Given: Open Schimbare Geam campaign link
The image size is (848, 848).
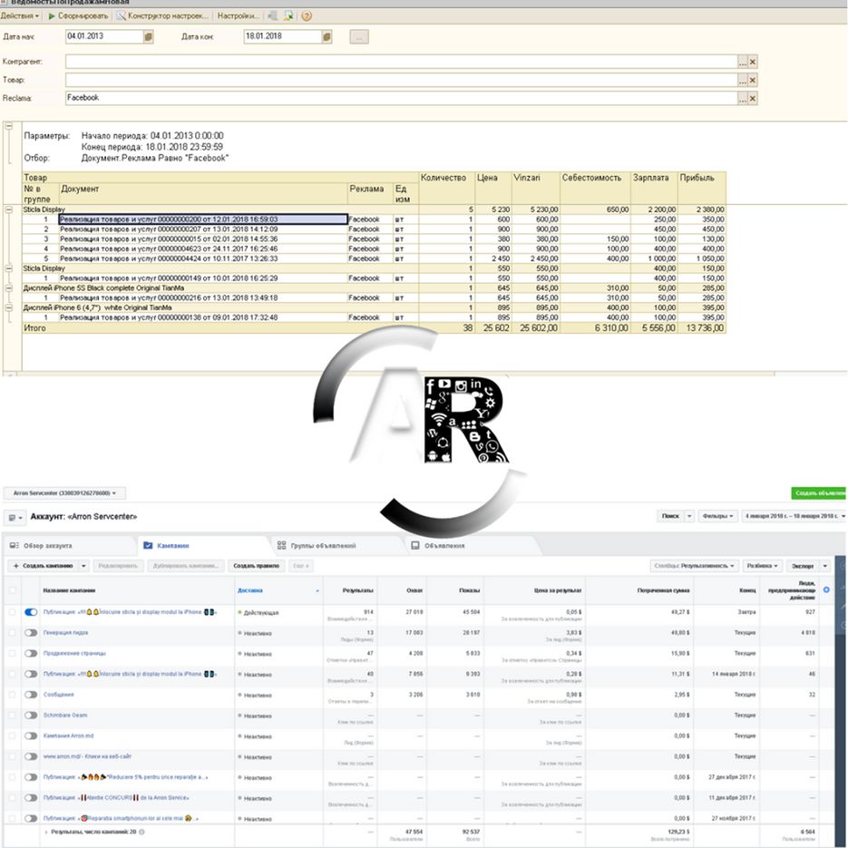Looking at the screenshot, I should (x=65, y=715).
